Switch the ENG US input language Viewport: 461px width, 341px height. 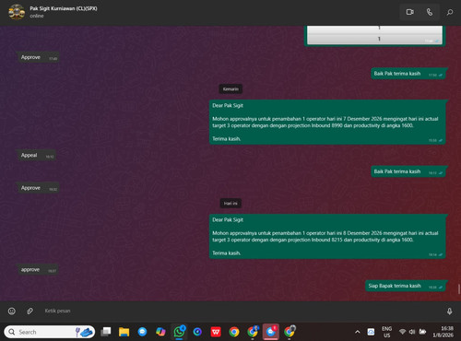coord(386,332)
